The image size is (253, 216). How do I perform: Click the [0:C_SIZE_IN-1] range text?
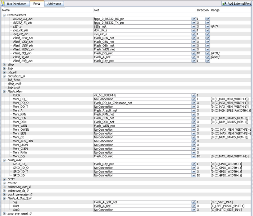tap(222, 202)
